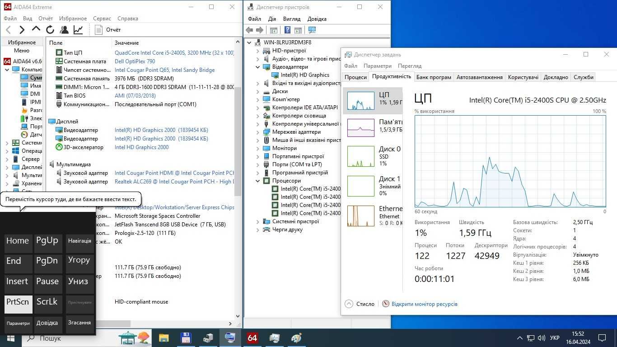Open the Windows Start button
617x347 pixels.
(11, 338)
